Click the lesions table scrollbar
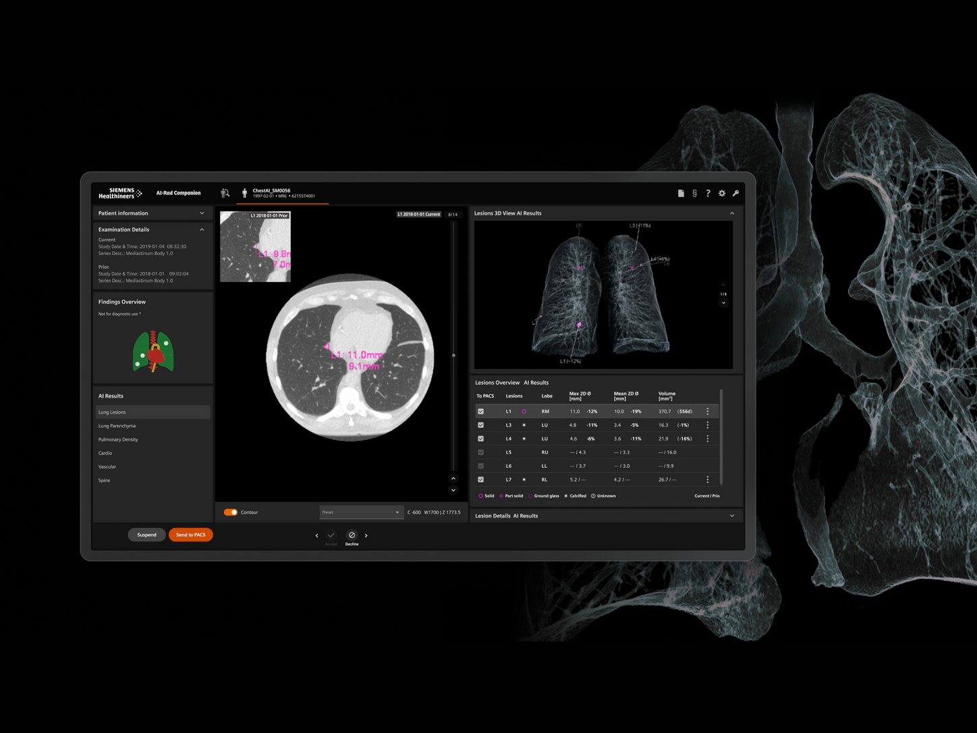 [x=721, y=436]
